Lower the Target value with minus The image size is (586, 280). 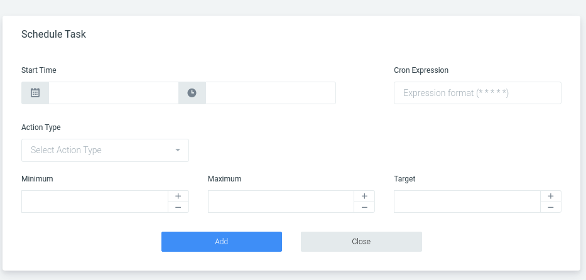coord(550,207)
